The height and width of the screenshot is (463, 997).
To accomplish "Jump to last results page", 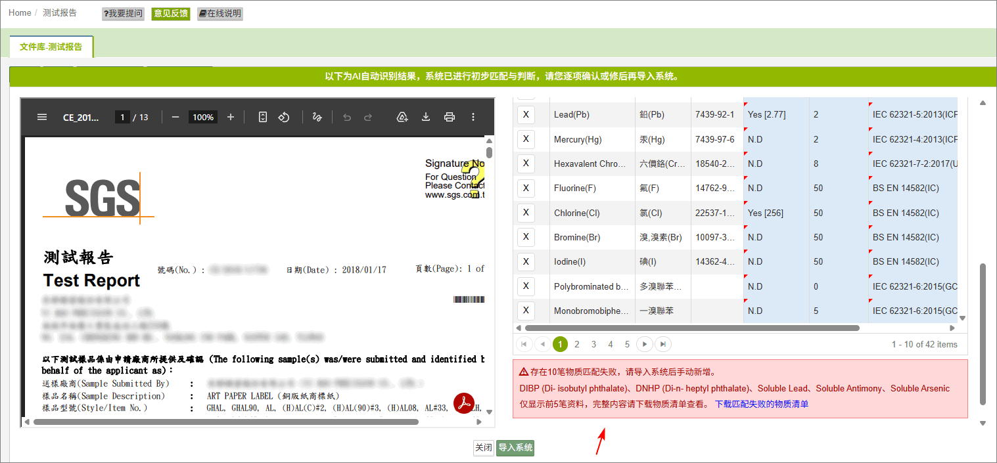I will pyautogui.click(x=663, y=344).
